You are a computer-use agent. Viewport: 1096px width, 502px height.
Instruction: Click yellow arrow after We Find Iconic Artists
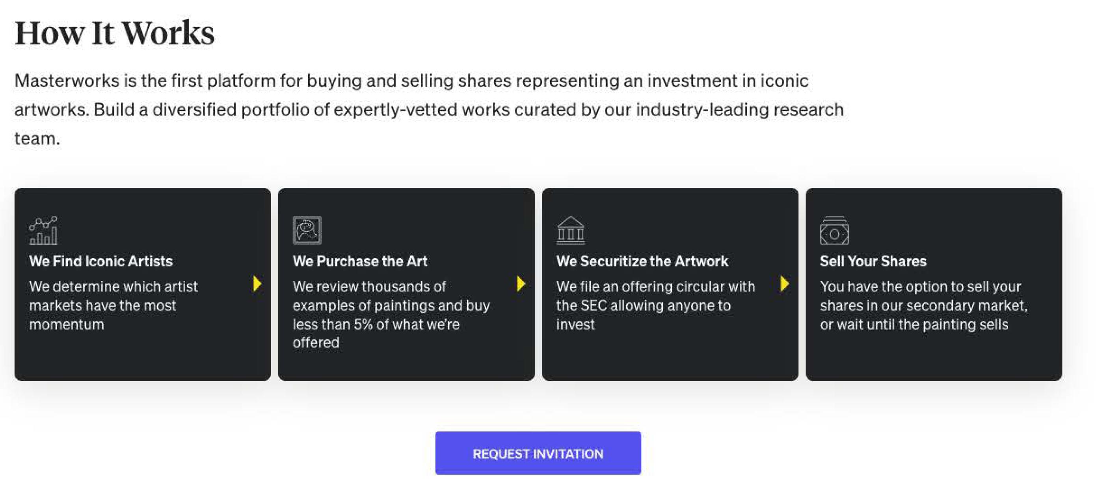[x=257, y=283]
